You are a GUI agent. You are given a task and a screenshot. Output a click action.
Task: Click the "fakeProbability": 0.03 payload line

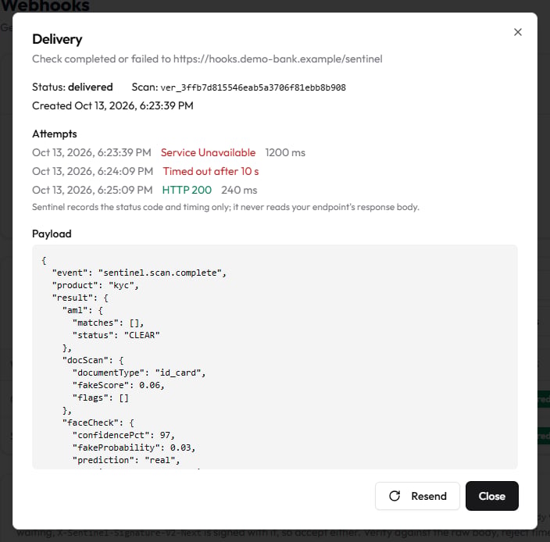134,448
